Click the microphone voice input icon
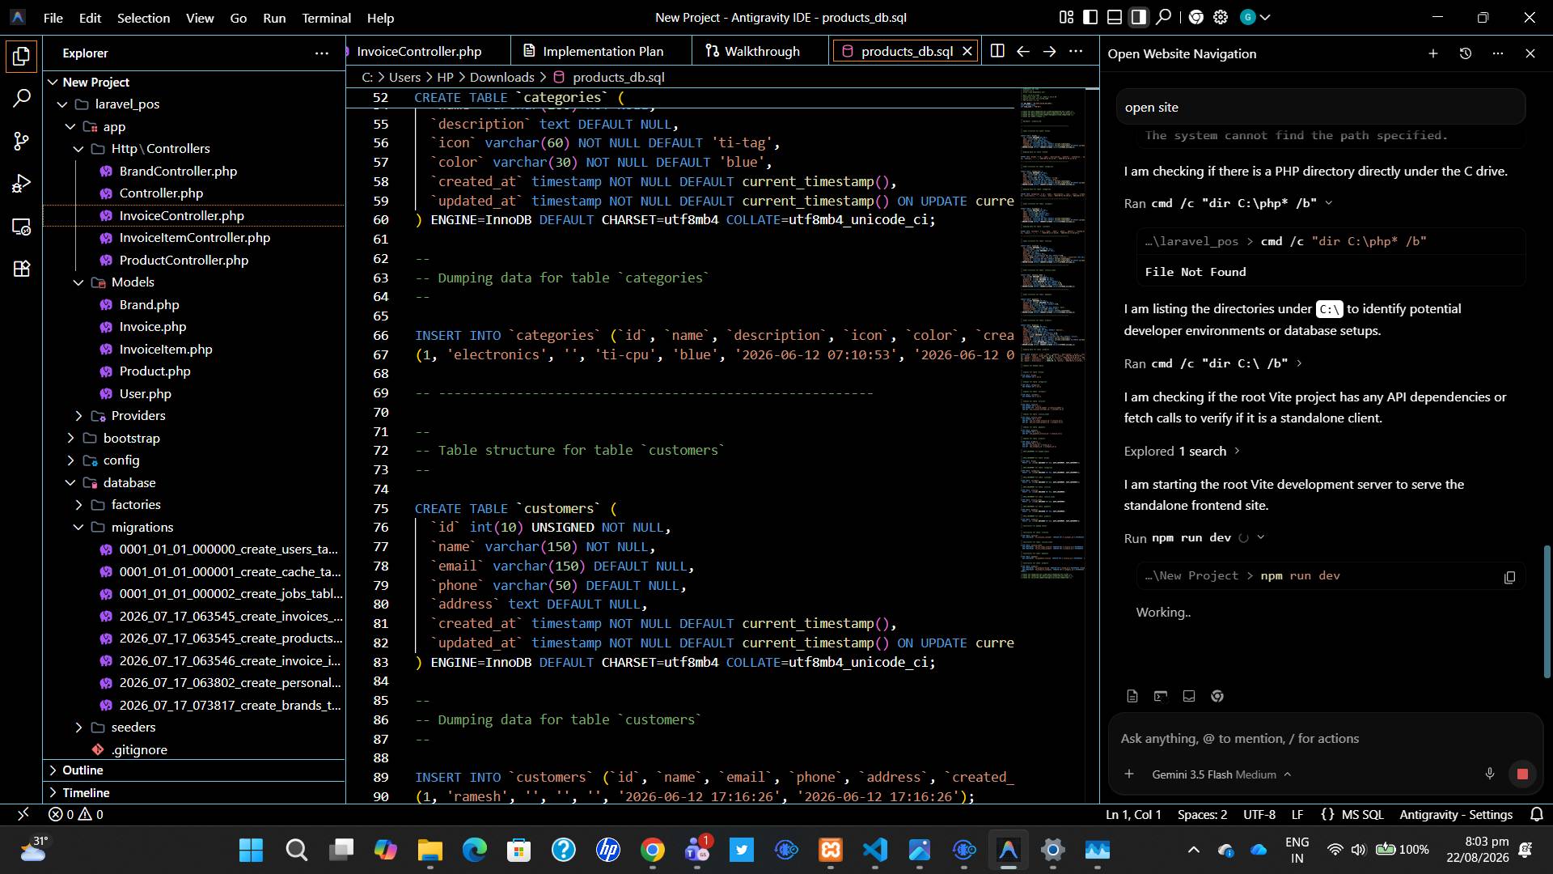This screenshot has width=1553, height=874. point(1490,774)
